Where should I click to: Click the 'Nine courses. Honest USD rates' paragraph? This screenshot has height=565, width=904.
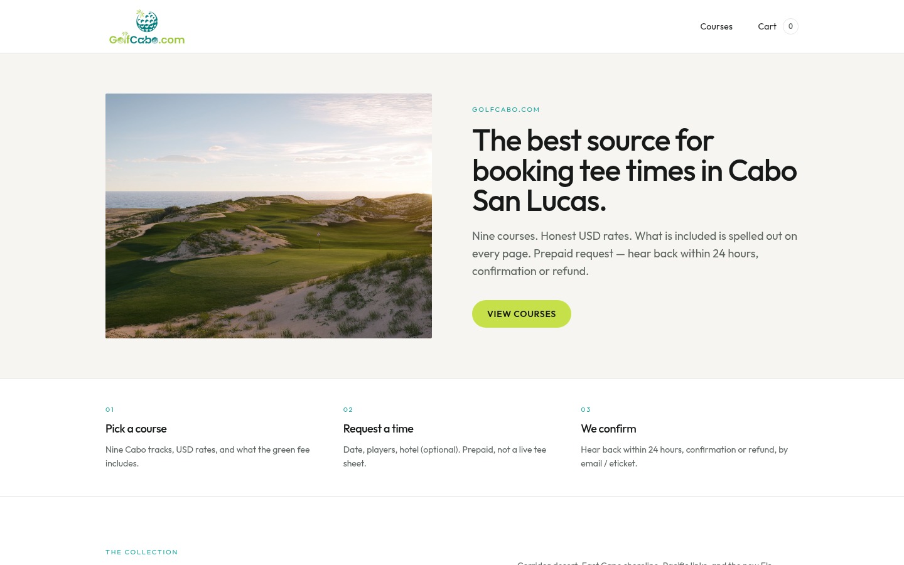click(x=635, y=254)
